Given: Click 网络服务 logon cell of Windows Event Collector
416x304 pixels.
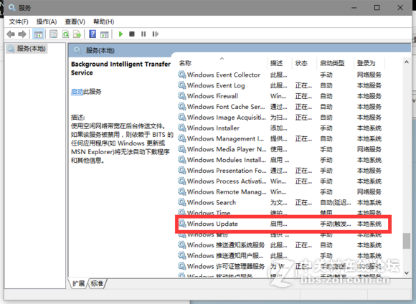Looking at the screenshot, I should (x=369, y=75).
